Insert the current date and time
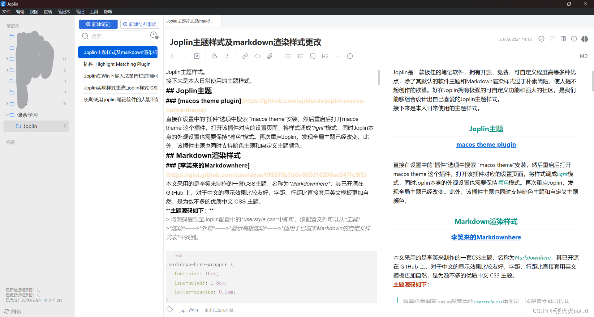 pos(350,56)
